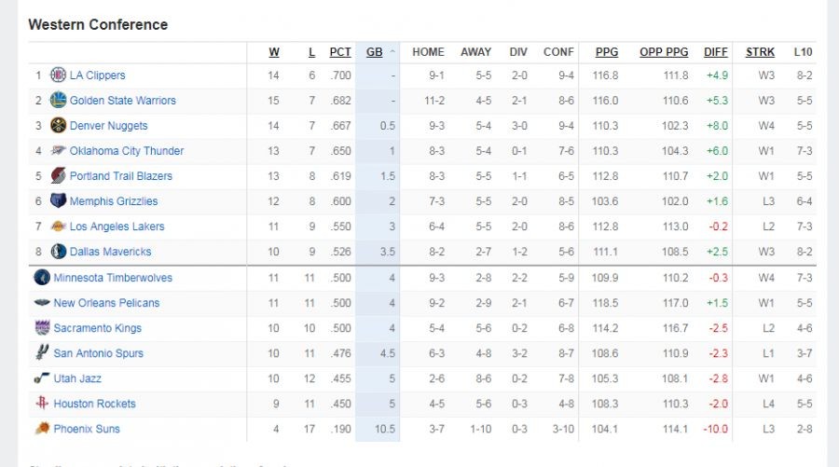Open the Minnesota Timberwolves team page
The width and height of the screenshot is (839, 467).
click(113, 278)
